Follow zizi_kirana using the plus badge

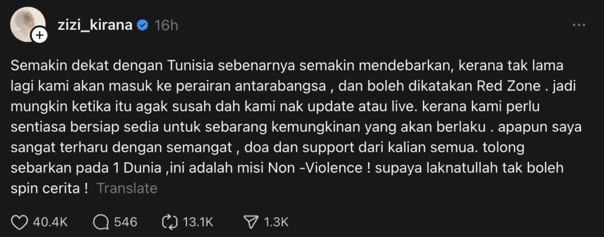[x=39, y=36]
